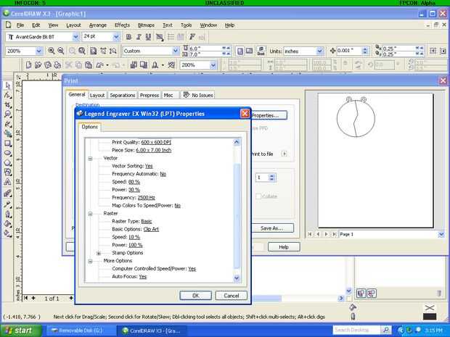Click the Help button in Print dialog

click(x=284, y=246)
